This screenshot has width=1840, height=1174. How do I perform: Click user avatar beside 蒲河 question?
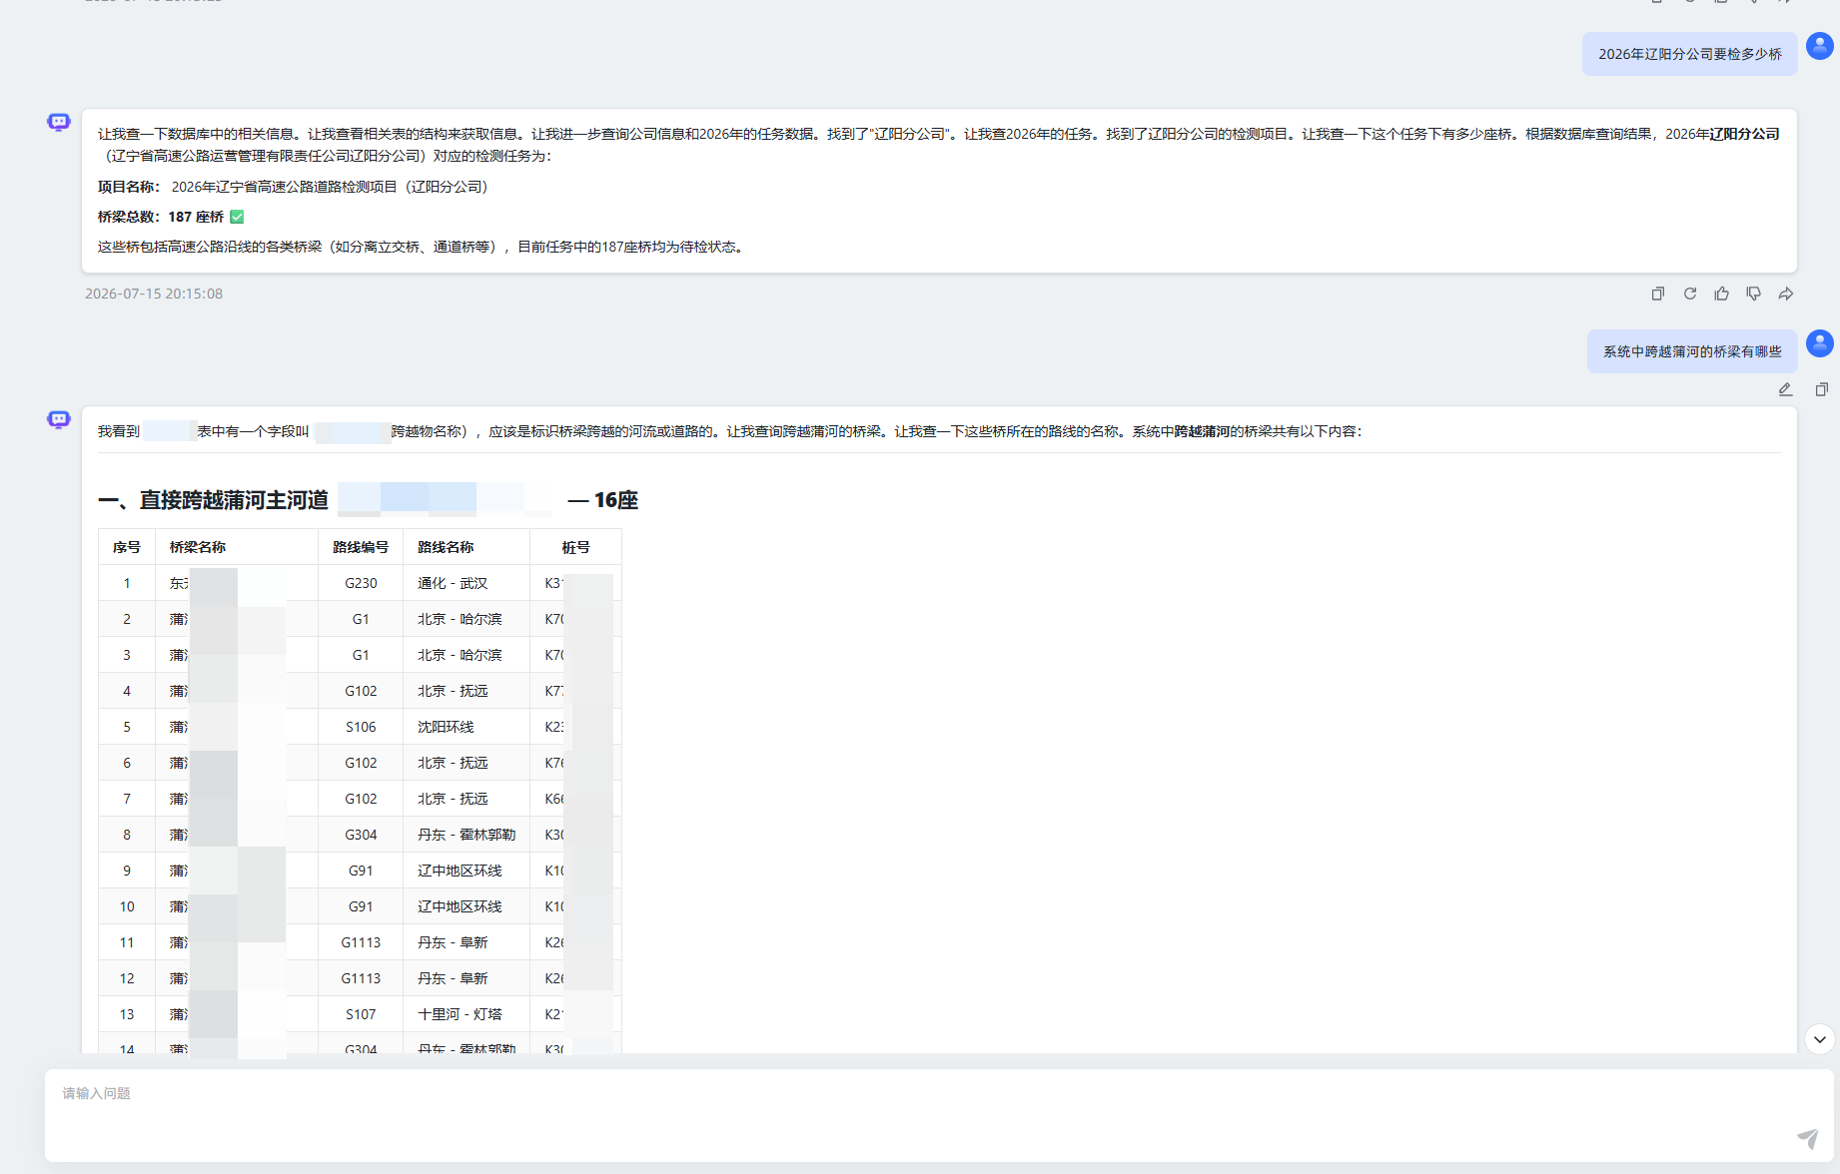(1820, 343)
